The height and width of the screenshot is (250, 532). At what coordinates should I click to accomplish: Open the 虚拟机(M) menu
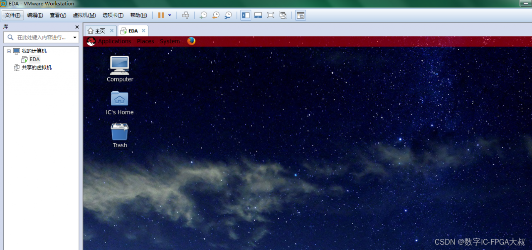point(84,15)
